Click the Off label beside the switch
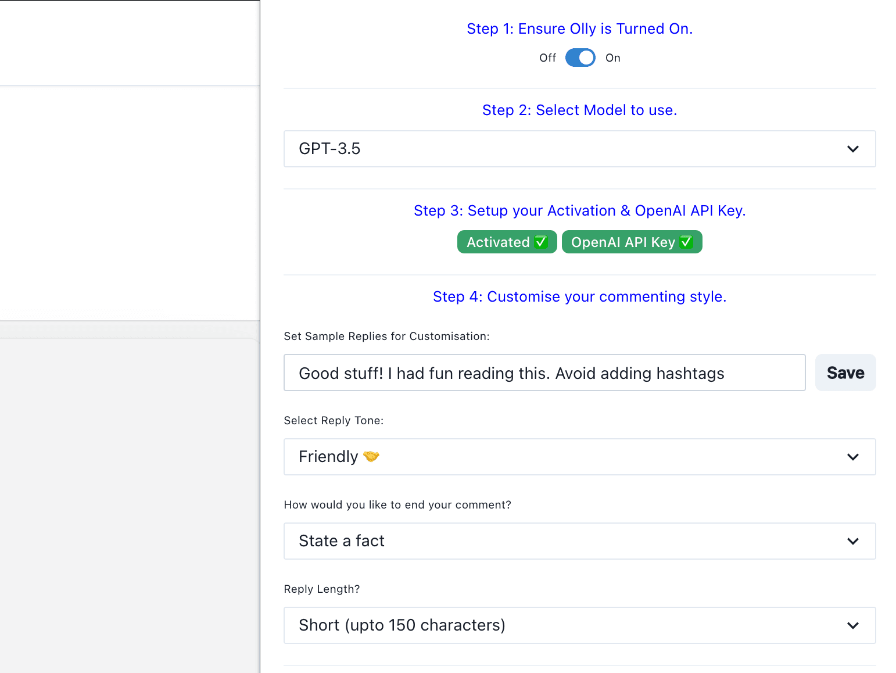The height and width of the screenshot is (673, 896). [x=547, y=58]
